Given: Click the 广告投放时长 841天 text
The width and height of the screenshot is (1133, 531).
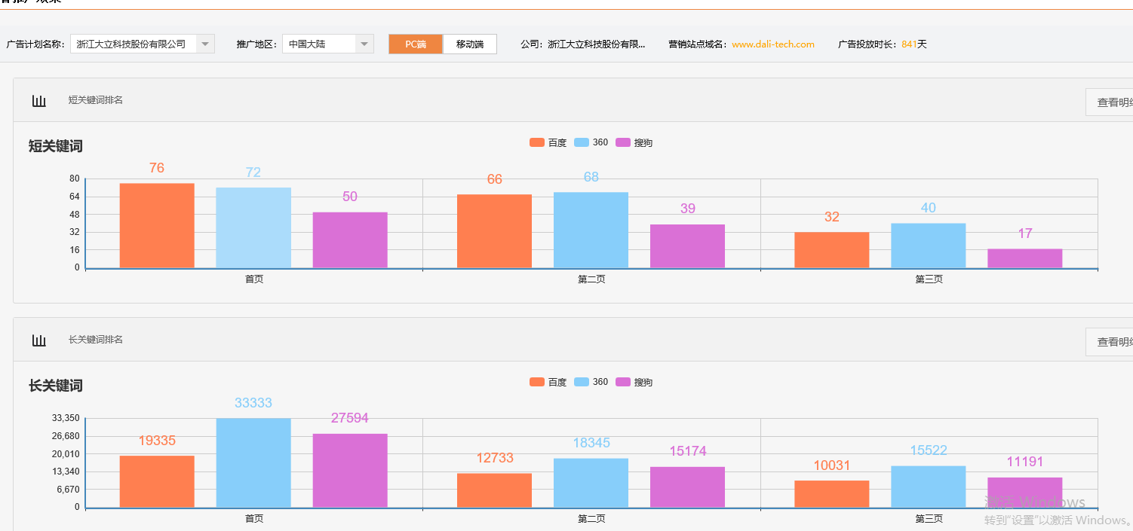Looking at the screenshot, I should tap(883, 44).
